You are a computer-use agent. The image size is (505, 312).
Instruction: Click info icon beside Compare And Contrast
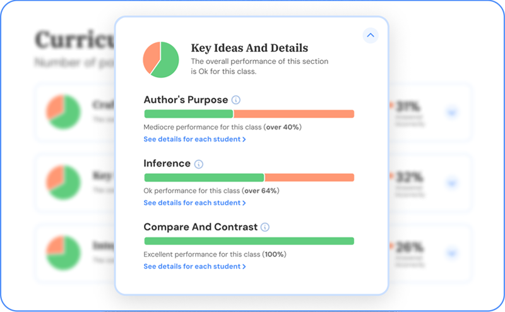(x=265, y=227)
